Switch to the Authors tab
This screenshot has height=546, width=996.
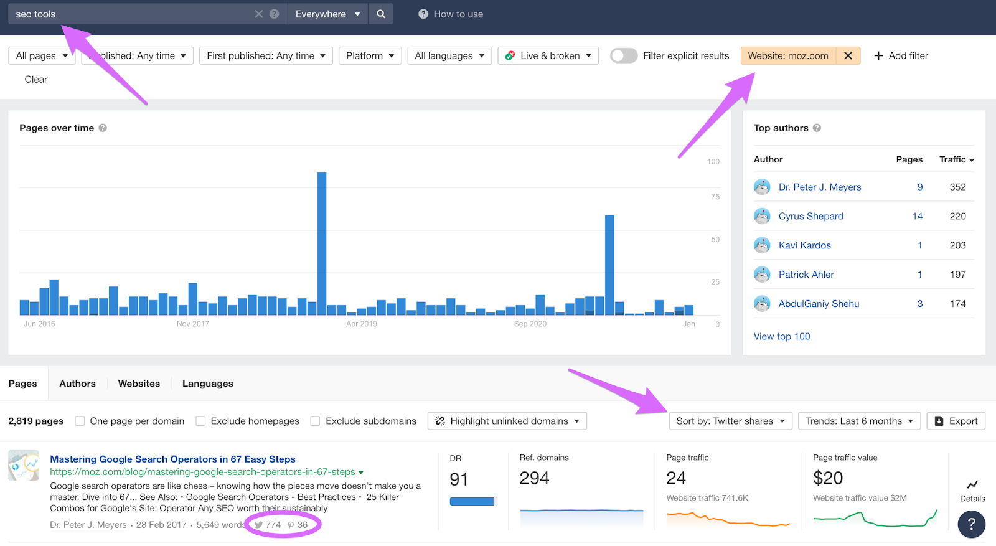click(77, 384)
